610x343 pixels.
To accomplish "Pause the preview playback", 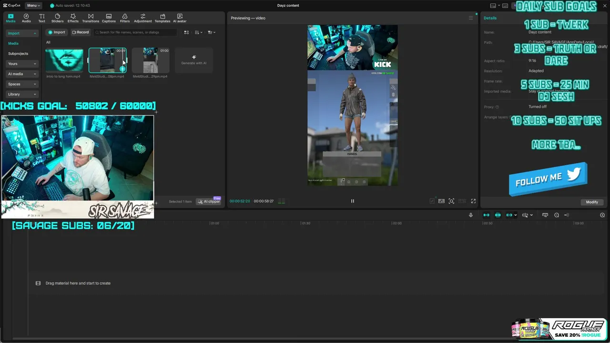I will [x=353, y=201].
